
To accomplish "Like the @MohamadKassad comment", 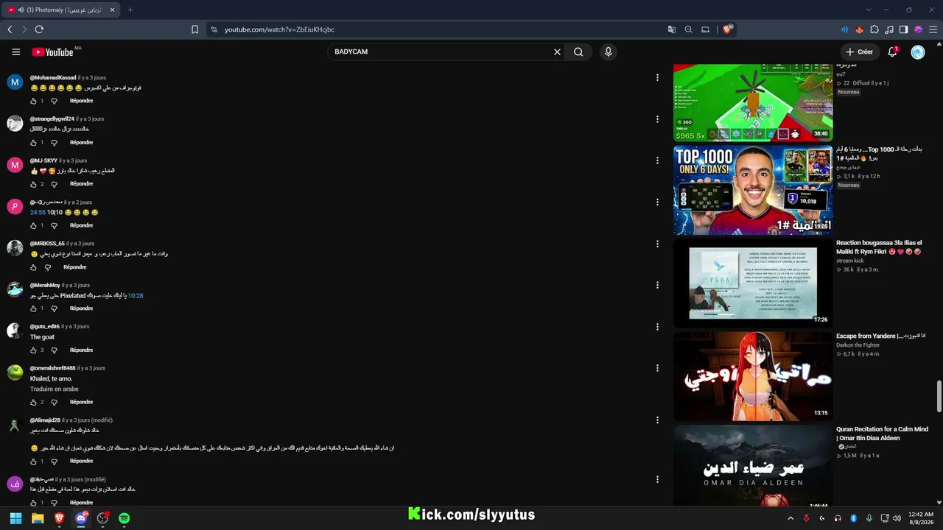I will pyautogui.click(x=34, y=101).
